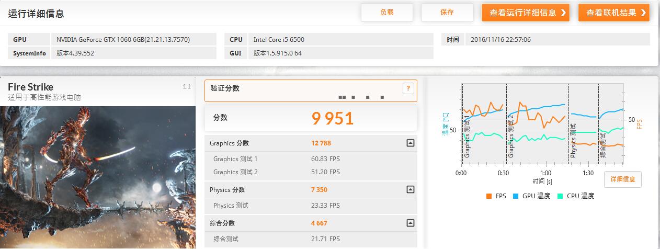The image size is (660, 249).
Task: Click the 运行详细信息 heading
Action: pos(36,14)
